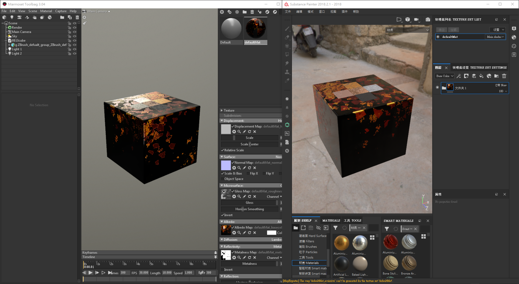Open the Capture menu in Toolbag

click(x=61, y=11)
